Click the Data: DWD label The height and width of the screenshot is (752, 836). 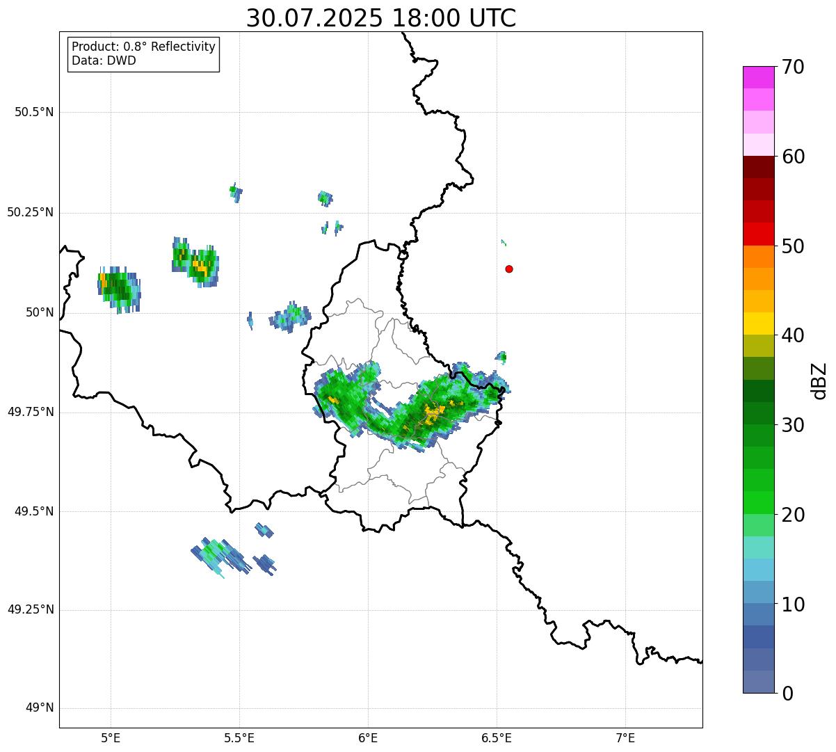point(104,61)
